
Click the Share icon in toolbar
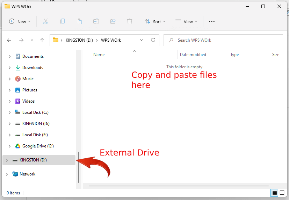pyautogui.click(x=113, y=22)
